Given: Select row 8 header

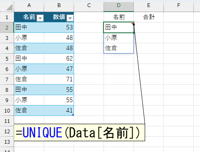Looking at the screenshot, I should pyautogui.click(x=7, y=90).
